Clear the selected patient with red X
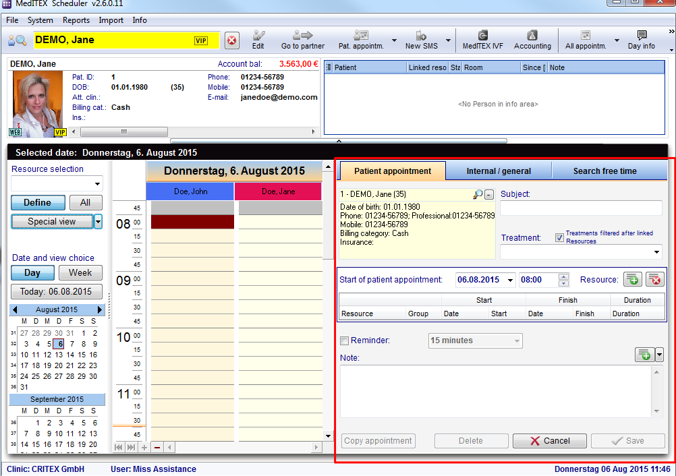The width and height of the screenshot is (676, 476). 232,40
